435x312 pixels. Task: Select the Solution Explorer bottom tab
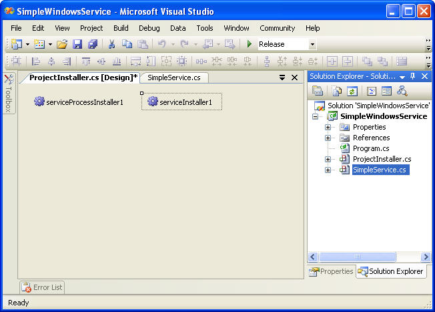[391, 271]
